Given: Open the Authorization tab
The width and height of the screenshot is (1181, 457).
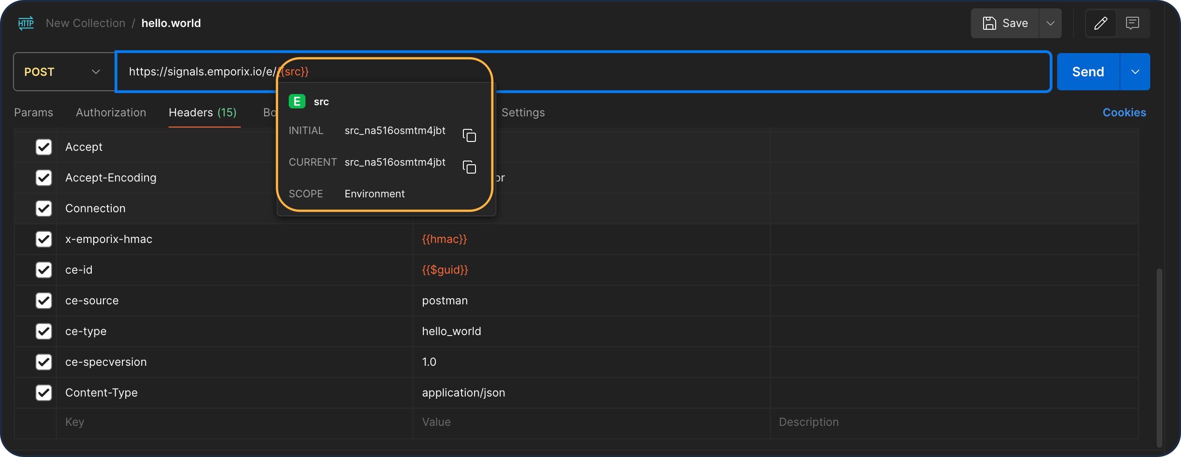Looking at the screenshot, I should pyautogui.click(x=111, y=113).
